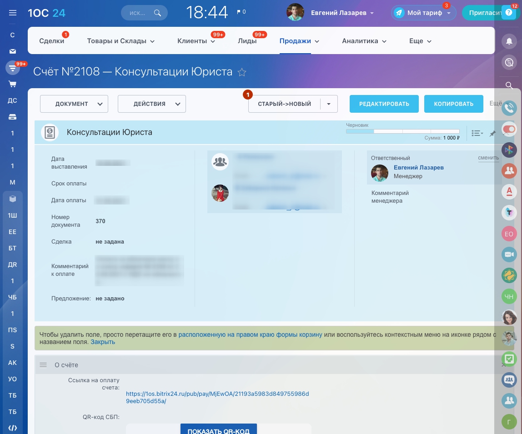Open the phone dialer icon
Screen dimensions: 522x434
pyautogui.click(x=509, y=108)
